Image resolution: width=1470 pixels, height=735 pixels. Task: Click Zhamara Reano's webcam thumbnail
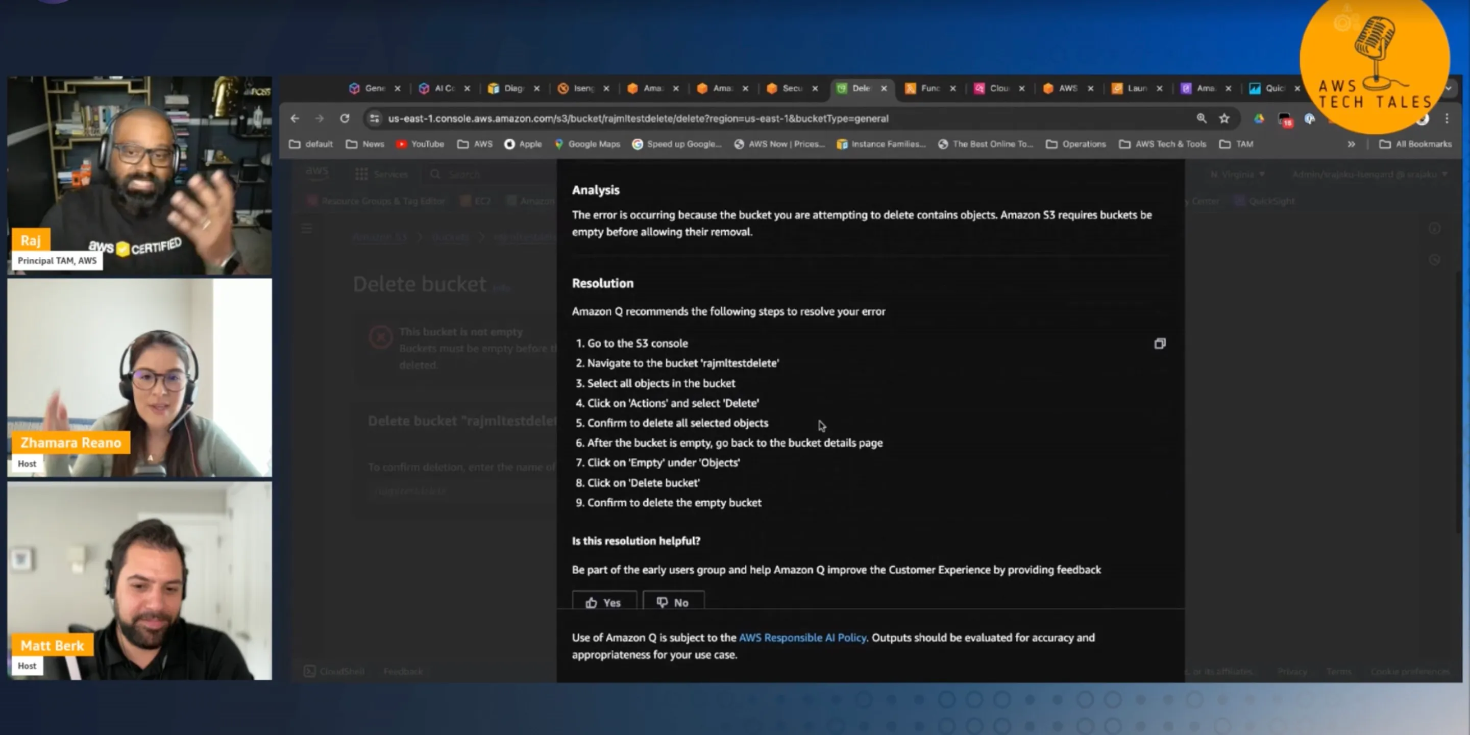click(139, 377)
